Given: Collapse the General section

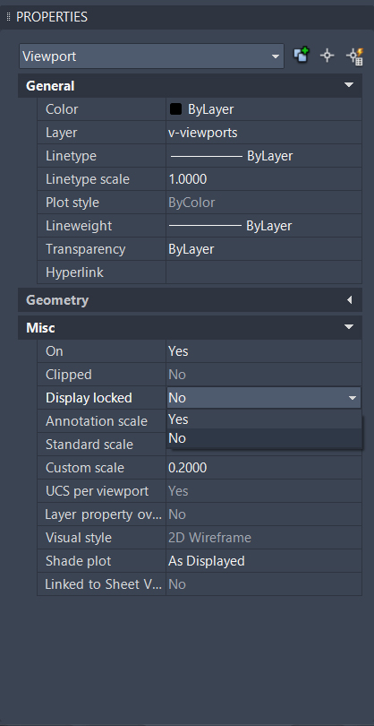Looking at the screenshot, I should coord(349,85).
